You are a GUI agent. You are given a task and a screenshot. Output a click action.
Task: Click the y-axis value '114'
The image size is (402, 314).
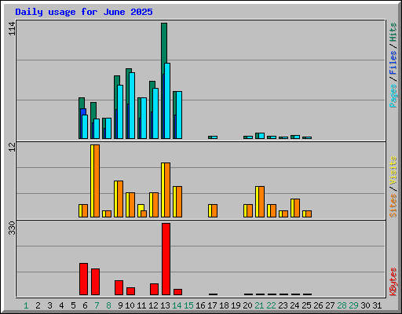tap(12, 28)
